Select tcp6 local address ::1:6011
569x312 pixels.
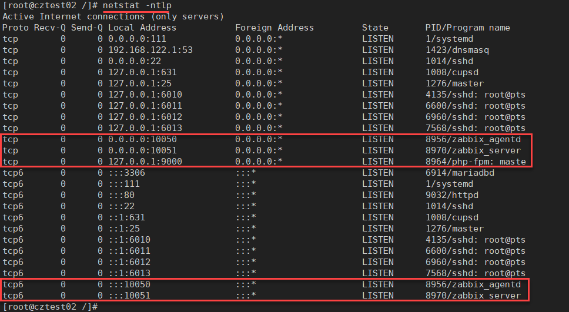click(x=129, y=251)
